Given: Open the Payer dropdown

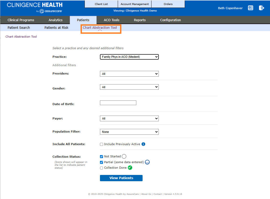Looking at the screenshot, I should click(x=129, y=118).
